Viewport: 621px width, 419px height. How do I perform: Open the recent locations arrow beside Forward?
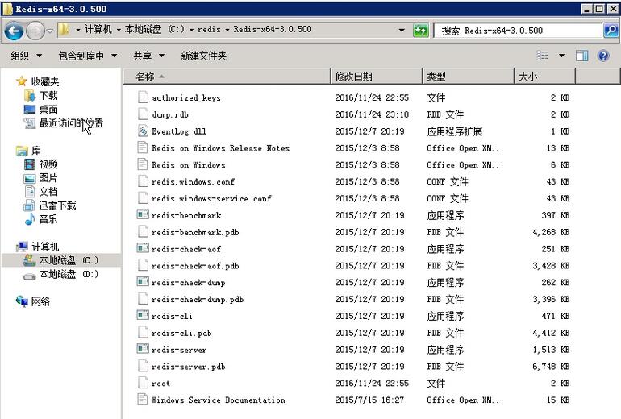49,31
